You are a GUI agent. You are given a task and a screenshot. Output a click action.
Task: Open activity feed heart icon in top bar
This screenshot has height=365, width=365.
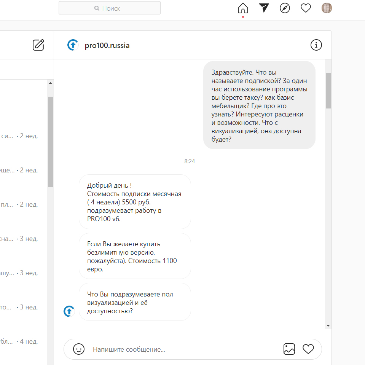tap(306, 8)
